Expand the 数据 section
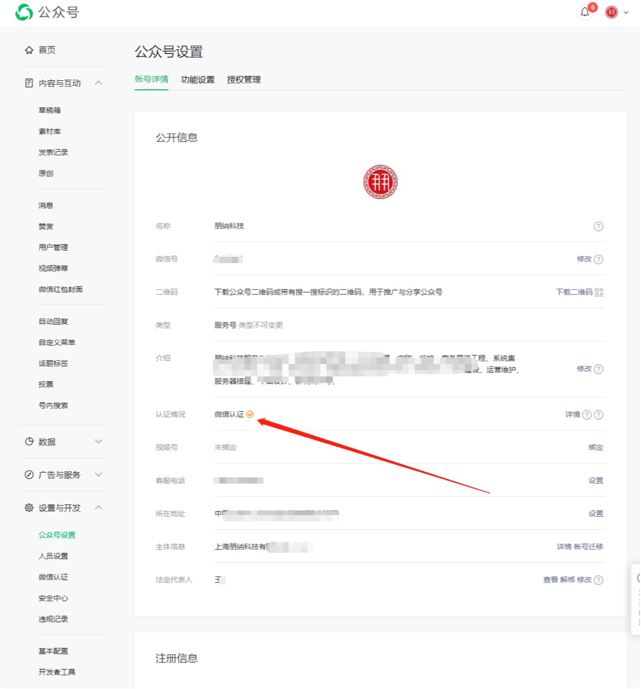 pyautogui.click(x=98, y=442)
